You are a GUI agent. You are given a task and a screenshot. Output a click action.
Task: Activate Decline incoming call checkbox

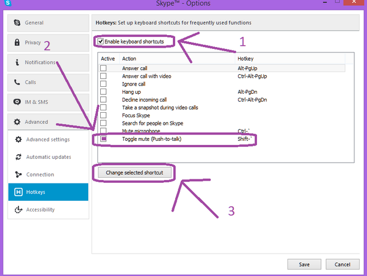click(103, 99)
